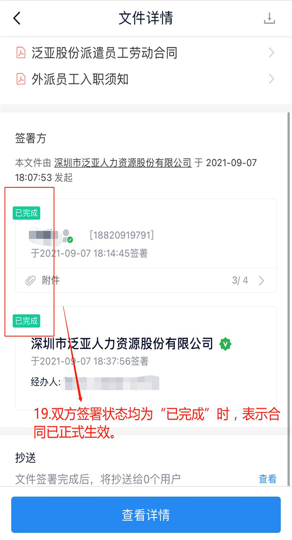The height and width of the screenshot is (540, 292).
Task: Expand the 泛亚股份派遣员工劳动合同 chevron
Action: 271,53
